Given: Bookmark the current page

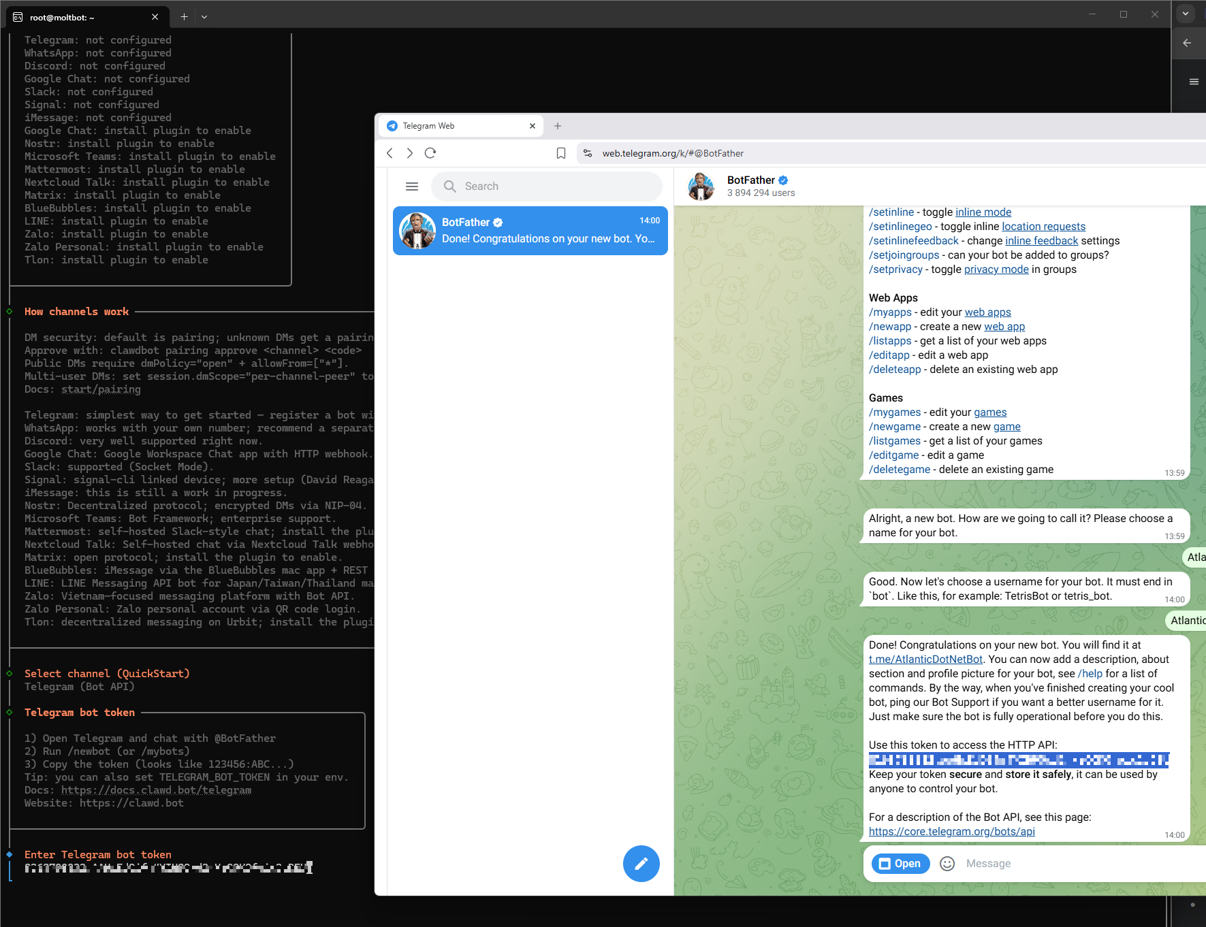Looking at the screenshot, I should coord(560,153).
